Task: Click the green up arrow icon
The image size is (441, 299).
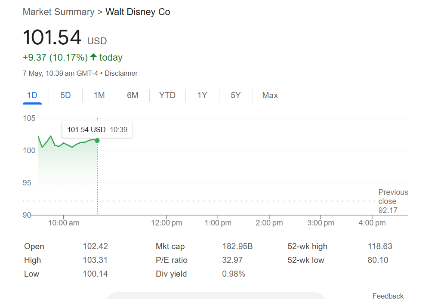Action: [93, 57]
